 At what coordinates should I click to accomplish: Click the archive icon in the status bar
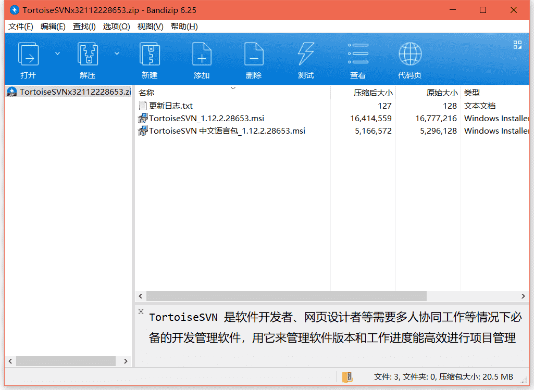pos(347,377)
